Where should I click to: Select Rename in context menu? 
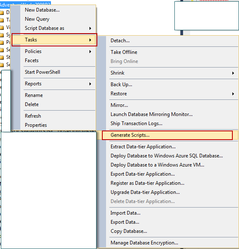point(34,95)
